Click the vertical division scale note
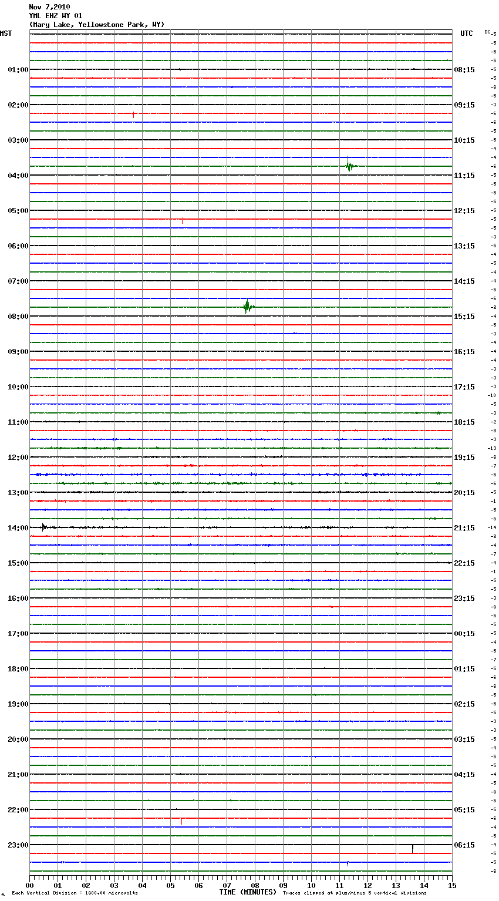 75,893
